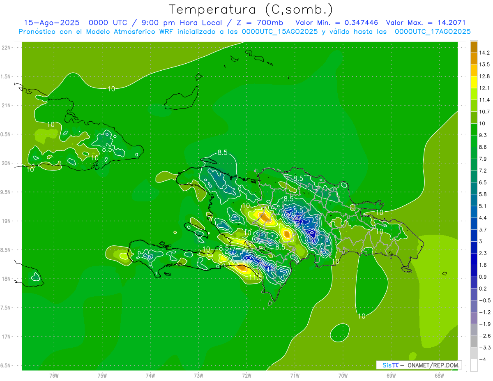Click the 20N latitude axis label
The height and width of the screenshot is (381, 493).
click(x=7, y=163)
